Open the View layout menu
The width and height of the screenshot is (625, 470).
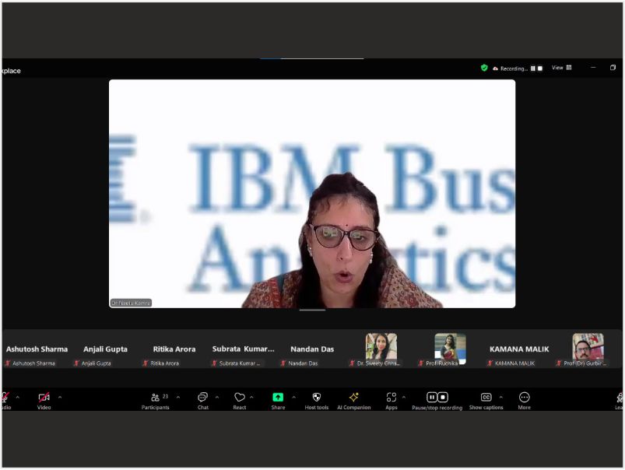tap(561, 68)
